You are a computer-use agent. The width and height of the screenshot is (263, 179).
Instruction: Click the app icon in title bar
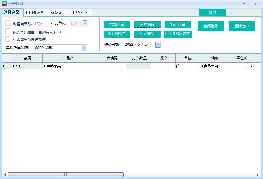pyautogui.click(x=4, y=4)
